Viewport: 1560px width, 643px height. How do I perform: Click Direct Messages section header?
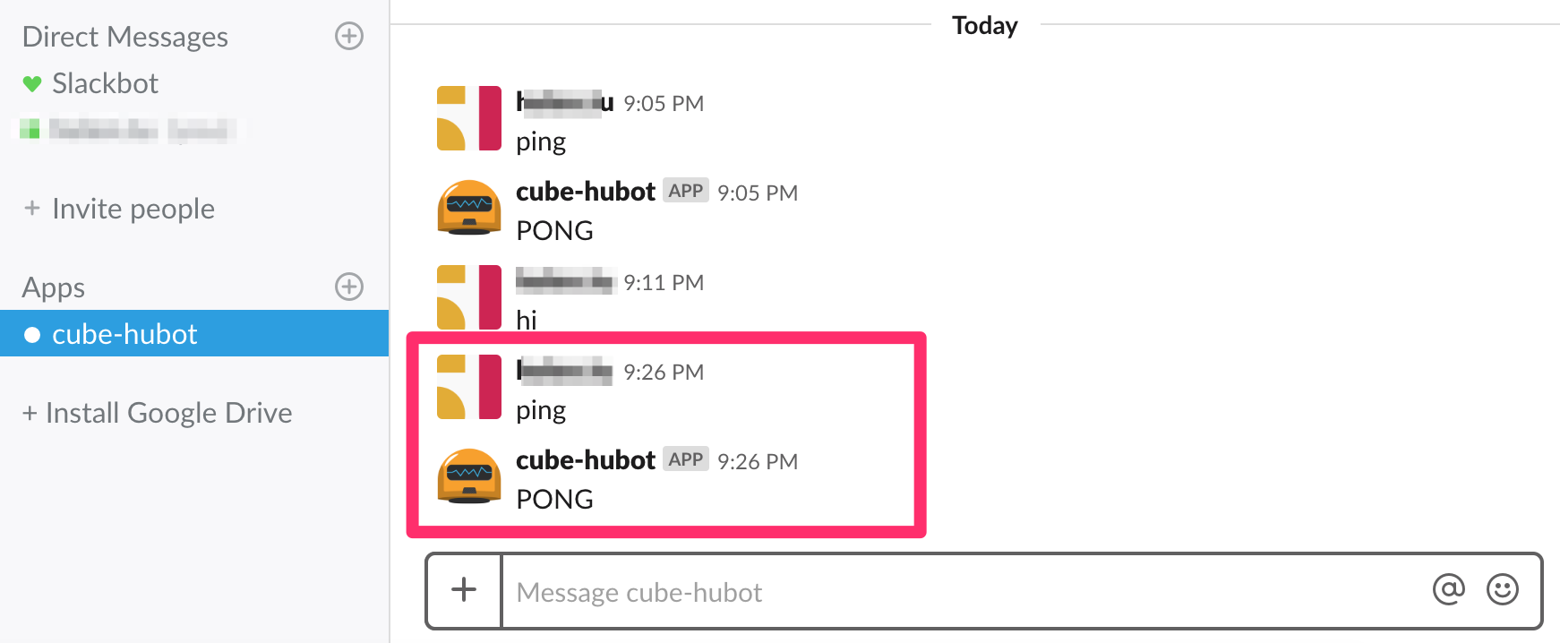point(125,37)
